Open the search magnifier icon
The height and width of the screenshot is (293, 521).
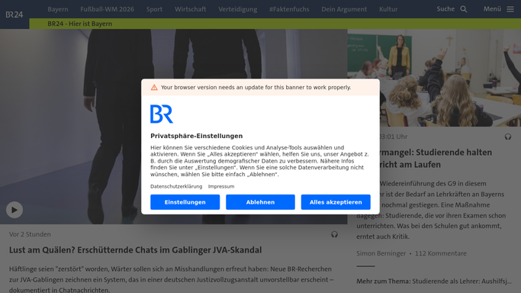(464, 9)
